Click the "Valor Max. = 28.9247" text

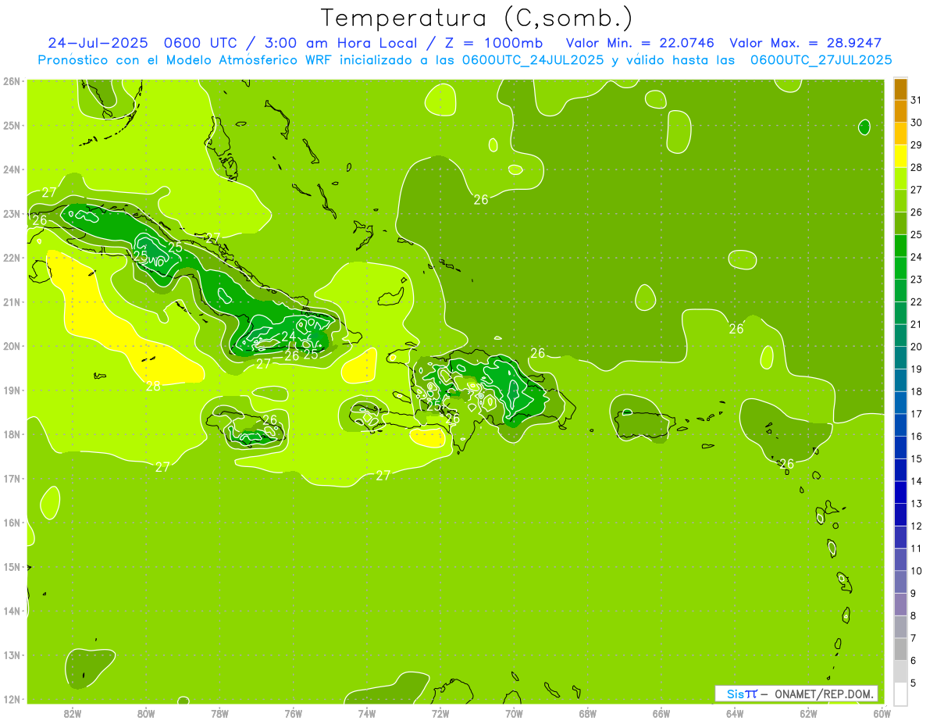805,43
